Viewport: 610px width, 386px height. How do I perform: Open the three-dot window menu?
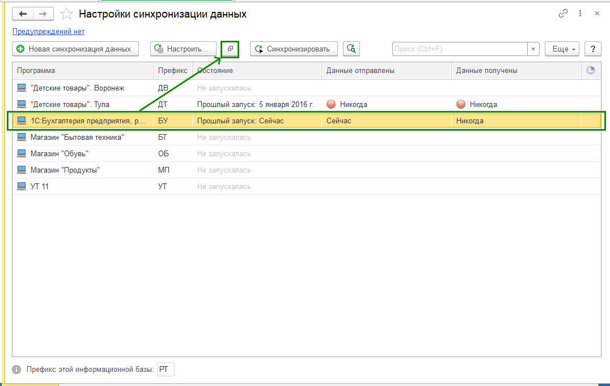(x=580, y=14)
